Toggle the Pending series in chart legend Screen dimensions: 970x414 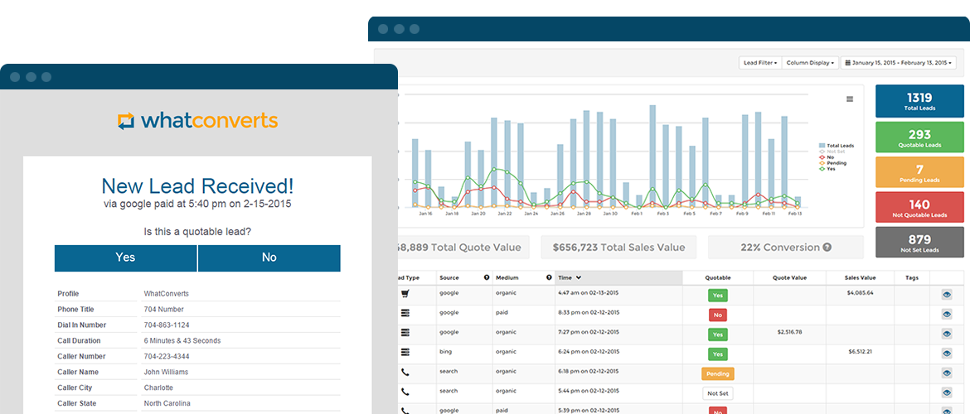[832, 162]
